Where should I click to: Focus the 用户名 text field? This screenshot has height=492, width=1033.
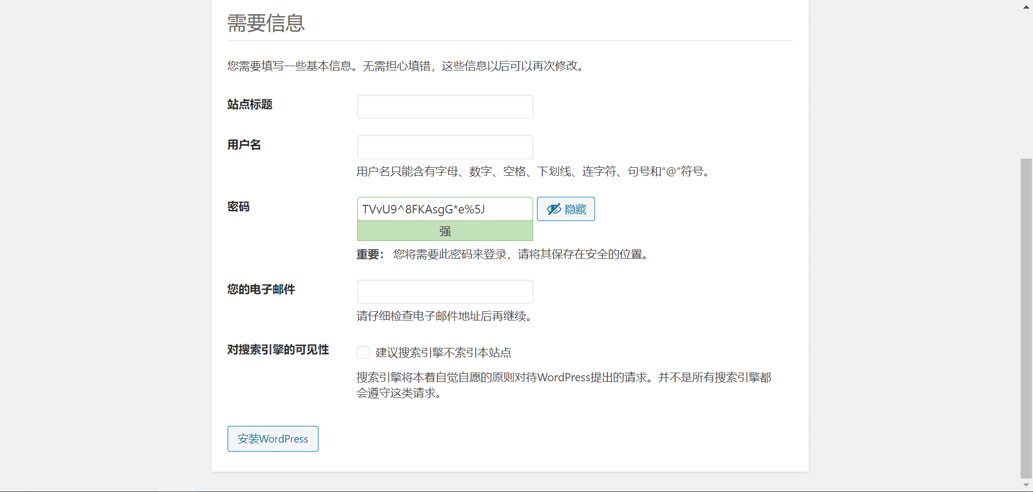[445, 147]
